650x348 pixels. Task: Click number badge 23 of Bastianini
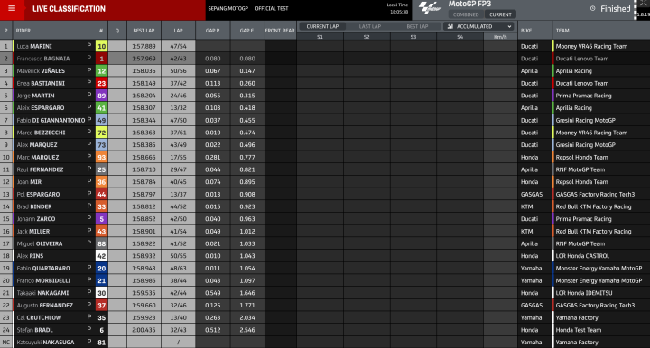pos(101,83)
